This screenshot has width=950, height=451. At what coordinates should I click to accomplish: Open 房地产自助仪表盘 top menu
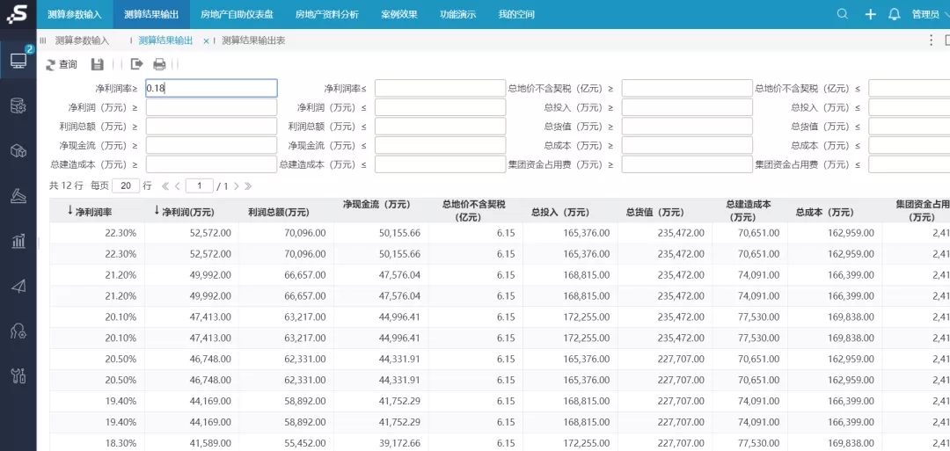[x=237, y=15]
